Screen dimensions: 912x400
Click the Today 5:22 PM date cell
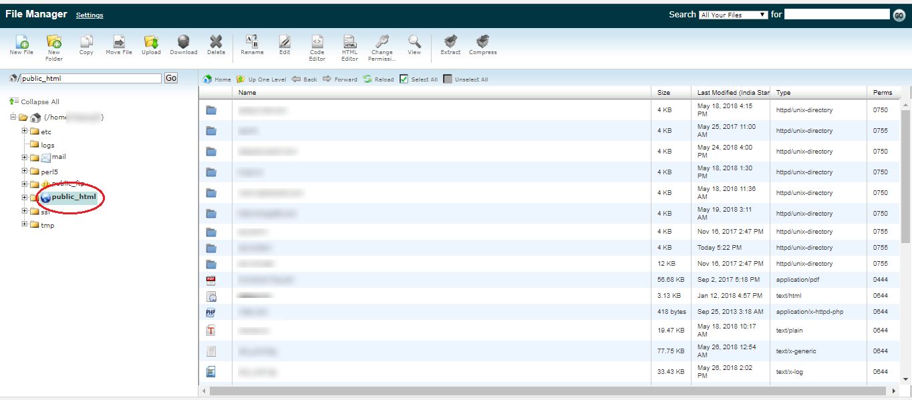[720, 248]
